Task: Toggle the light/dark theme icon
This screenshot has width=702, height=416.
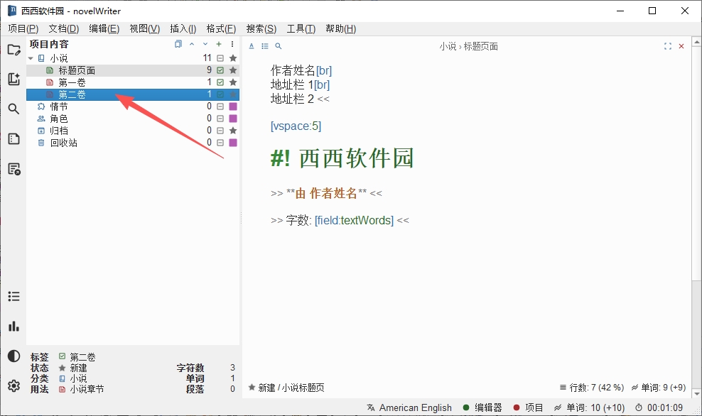Action: [x=14, y=356]
